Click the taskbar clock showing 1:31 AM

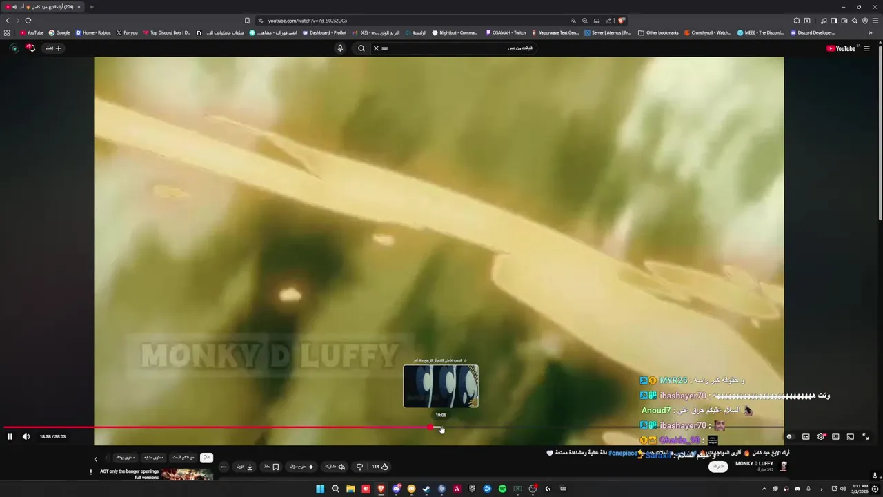(860, 489)
